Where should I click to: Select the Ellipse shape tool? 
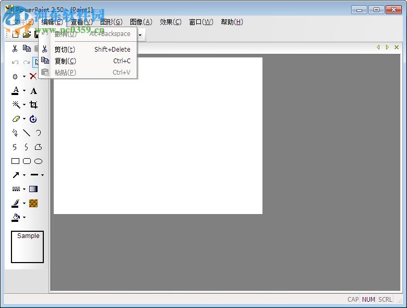(39, 161)
